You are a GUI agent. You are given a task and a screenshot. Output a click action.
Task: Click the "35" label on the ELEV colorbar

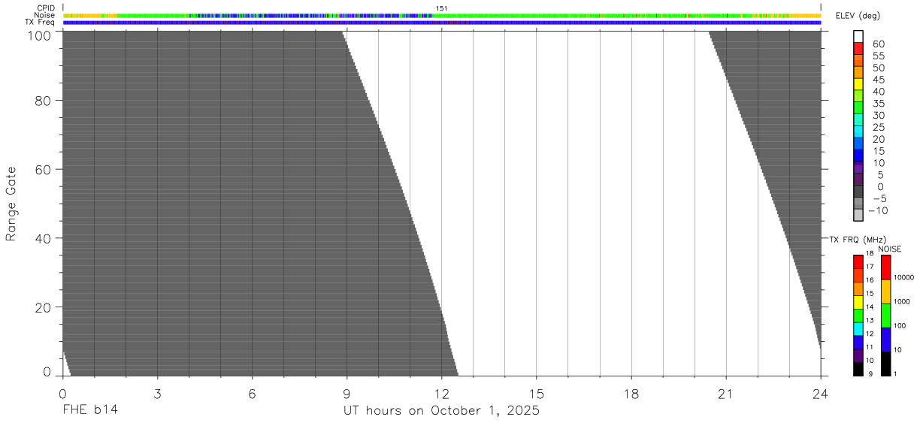point(878,104)
